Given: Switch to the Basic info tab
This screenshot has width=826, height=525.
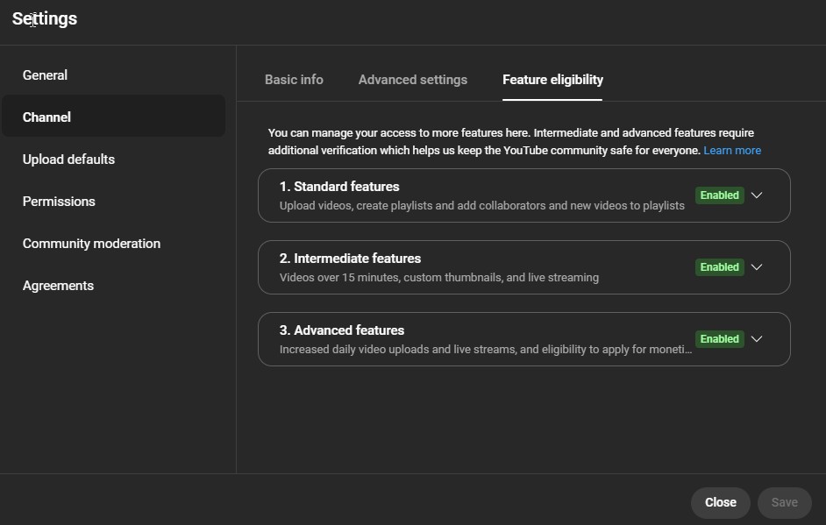Looking at the screenshot, I should (294, 80).
